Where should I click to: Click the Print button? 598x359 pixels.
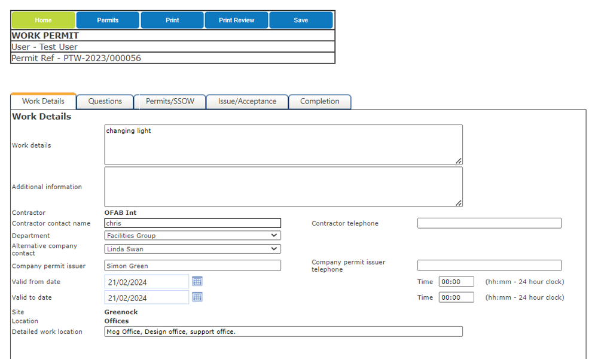(172, 19)
